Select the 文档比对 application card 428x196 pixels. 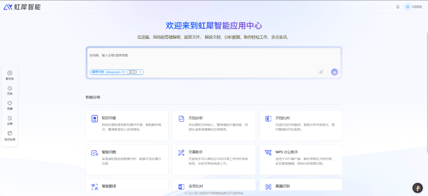pos(300,125)
